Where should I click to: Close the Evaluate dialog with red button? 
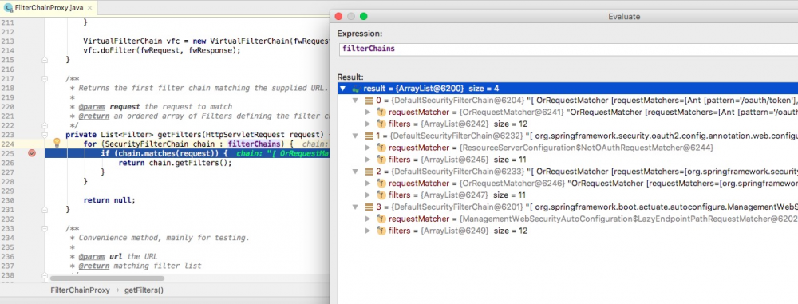coord(338,16)
